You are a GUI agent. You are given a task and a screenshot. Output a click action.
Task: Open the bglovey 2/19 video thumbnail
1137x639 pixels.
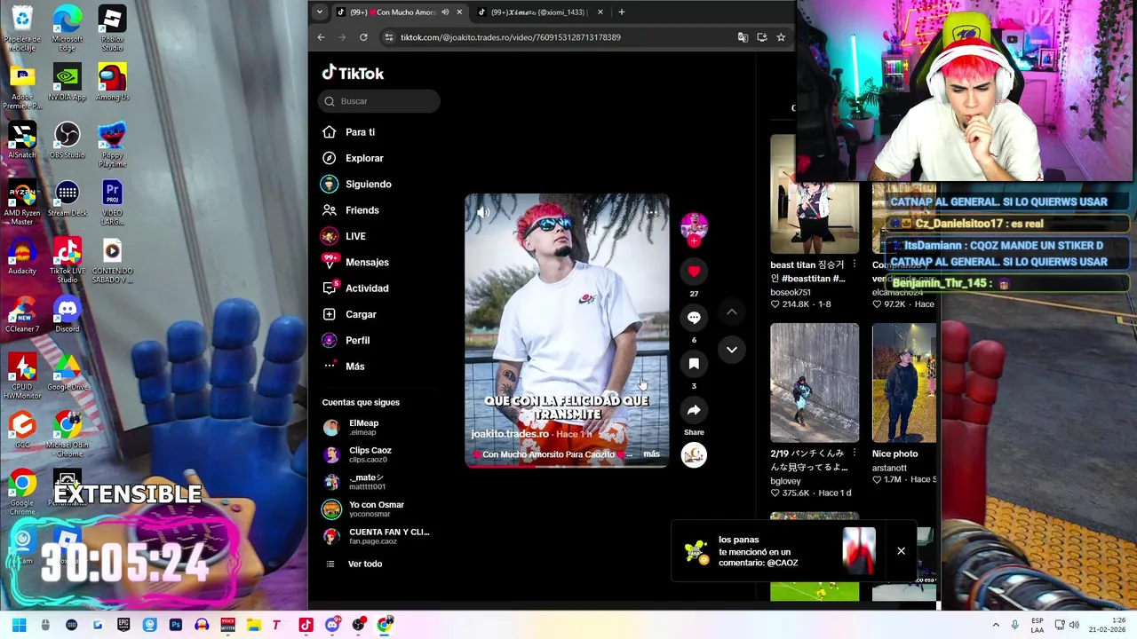click(x=815, y=383)
